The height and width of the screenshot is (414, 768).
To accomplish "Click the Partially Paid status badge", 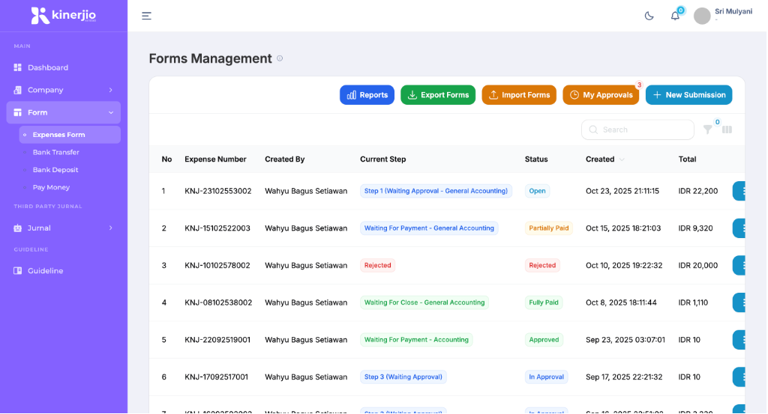I will coord(548,228).
